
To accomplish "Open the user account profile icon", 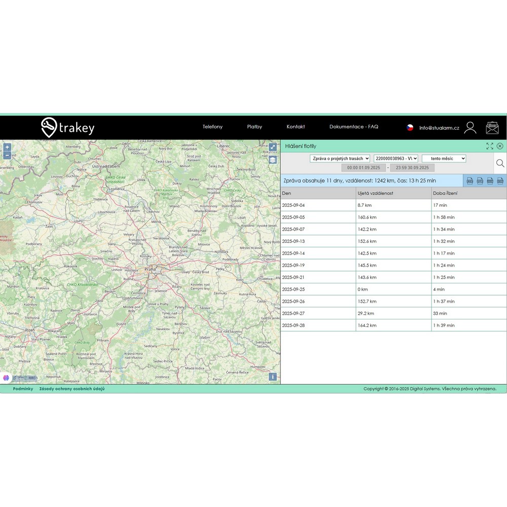I will [x=470, y=128].
